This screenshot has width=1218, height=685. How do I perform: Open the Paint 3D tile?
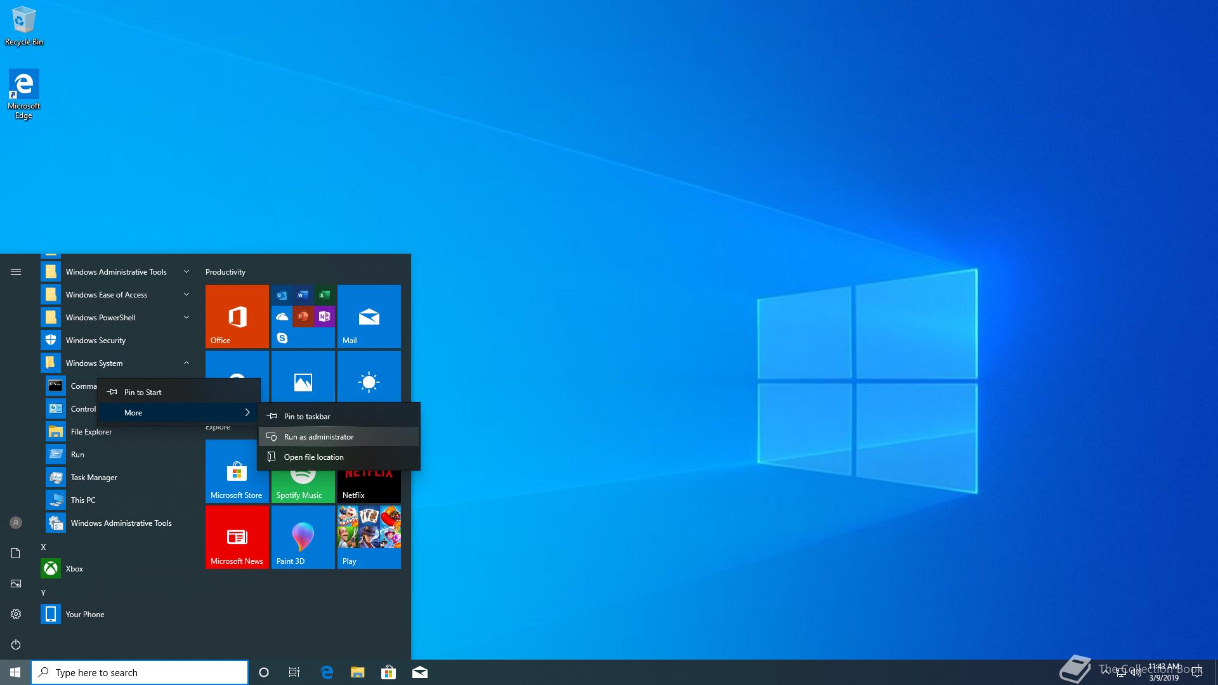(x=303, y=537)
